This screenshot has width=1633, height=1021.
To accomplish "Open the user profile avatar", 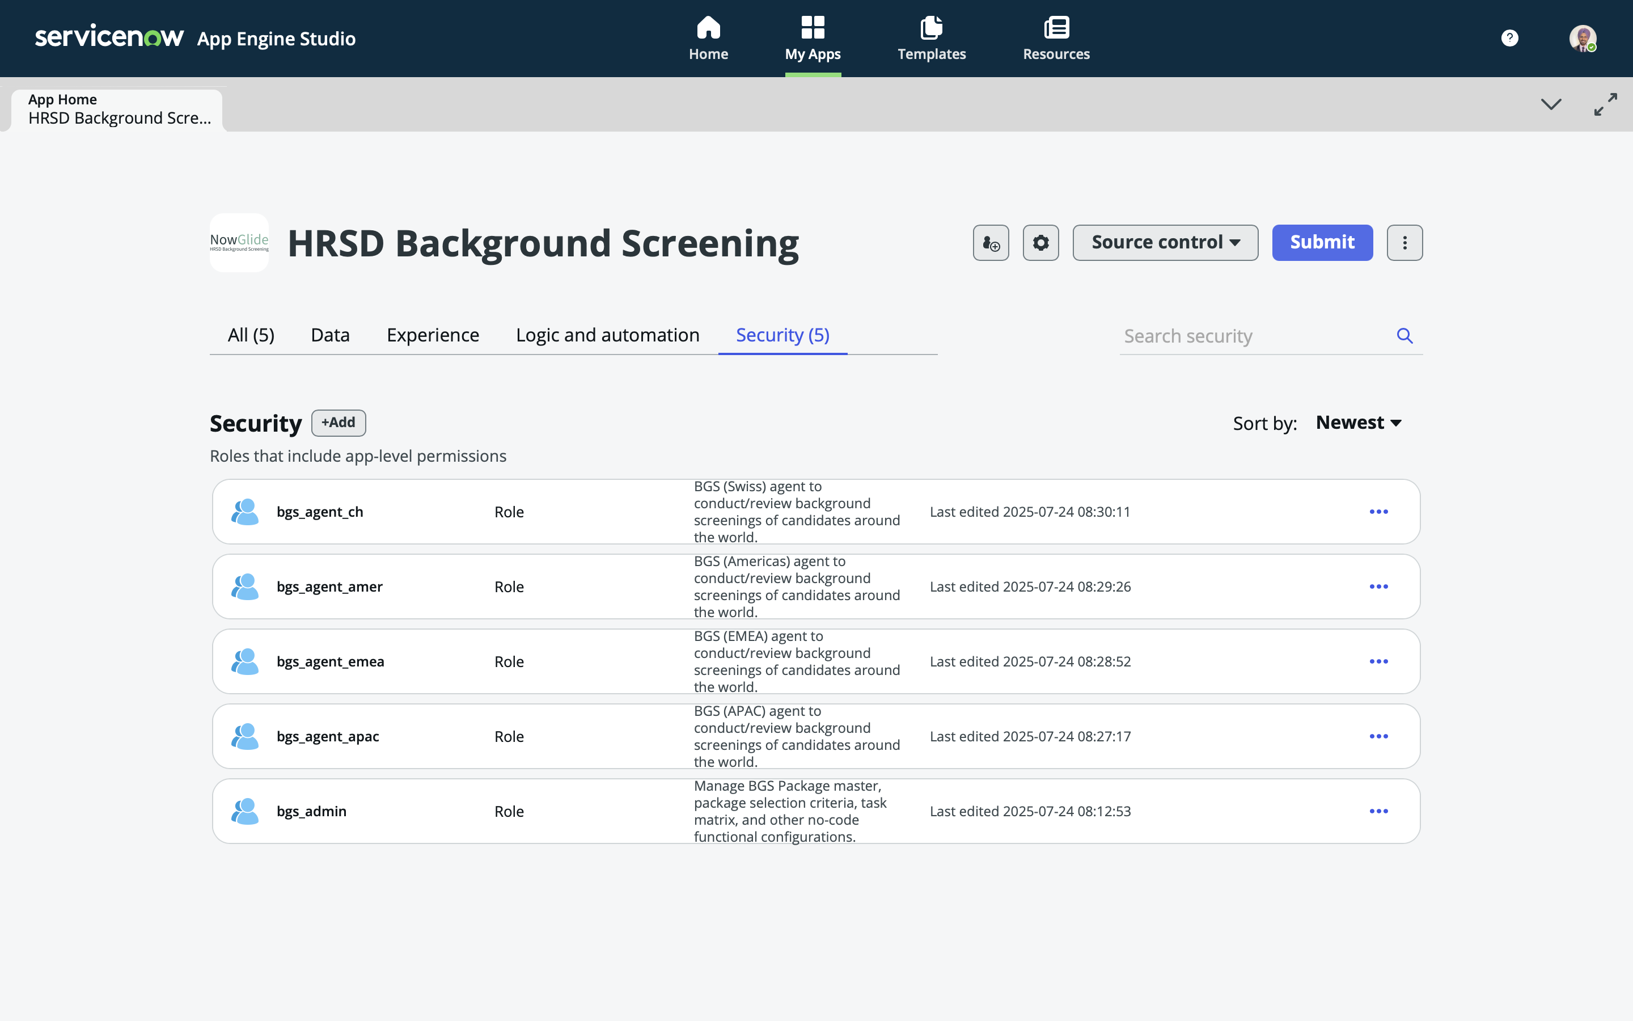I will point(1583,38).
